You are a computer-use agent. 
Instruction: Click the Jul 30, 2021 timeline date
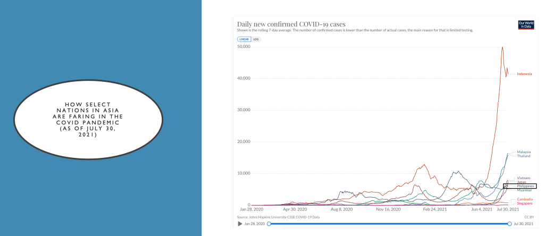click(523, 224)
